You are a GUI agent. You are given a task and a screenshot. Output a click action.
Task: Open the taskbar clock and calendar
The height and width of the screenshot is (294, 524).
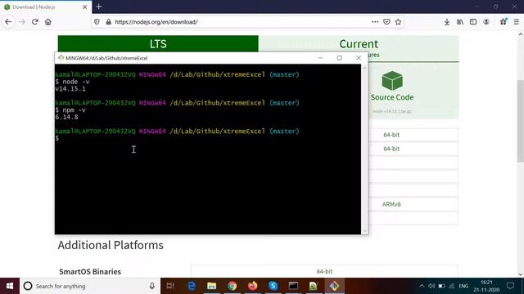click(x=486, y=286)
